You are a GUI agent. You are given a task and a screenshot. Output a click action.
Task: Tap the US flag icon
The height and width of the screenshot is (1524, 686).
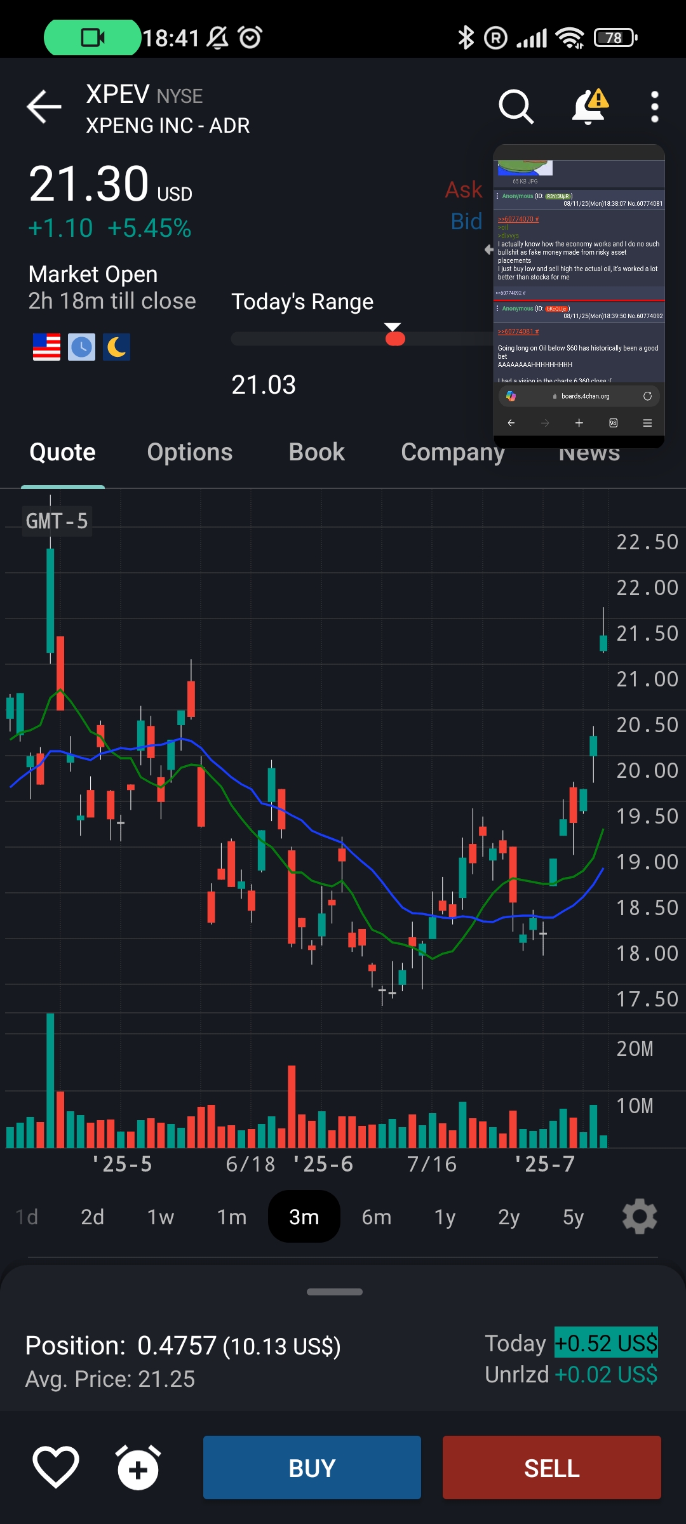click(x=46, y=347)
